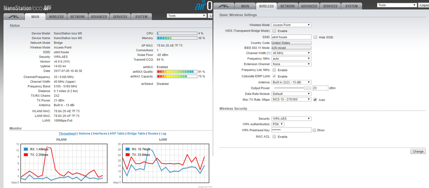Click the Ubiquiti logo tab beside the active MAIN tab
Screen dimensions: 429x188
[13, 17]
